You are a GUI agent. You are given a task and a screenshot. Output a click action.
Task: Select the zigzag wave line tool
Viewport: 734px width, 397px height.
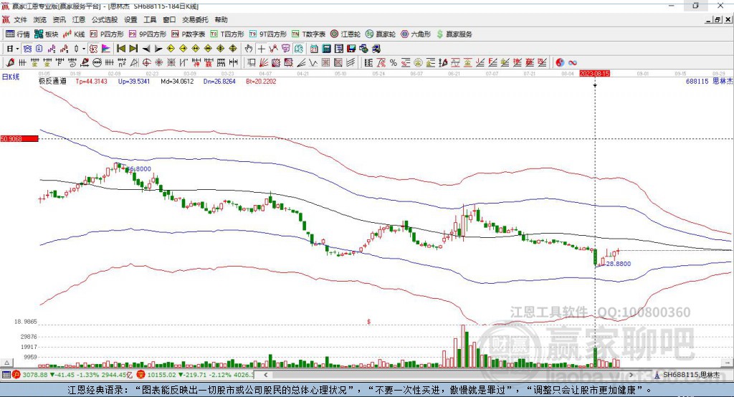point(313,63)
